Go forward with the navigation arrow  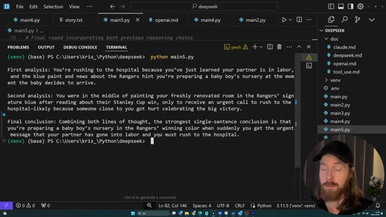(x=122, y=7)
